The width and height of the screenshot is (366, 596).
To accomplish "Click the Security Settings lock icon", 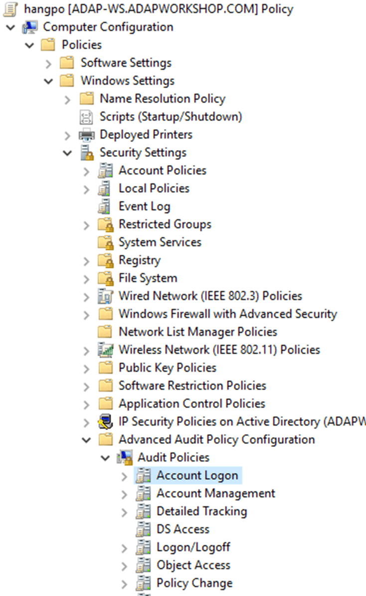I will (x=87, y=152).
